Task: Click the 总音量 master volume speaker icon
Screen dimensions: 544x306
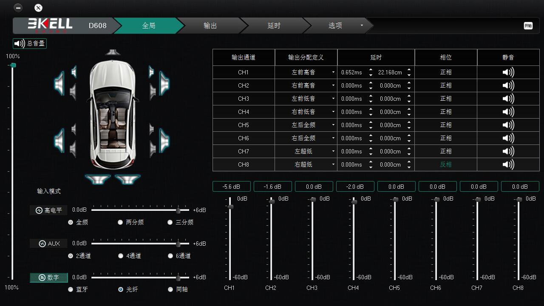Action: (20, 43)
